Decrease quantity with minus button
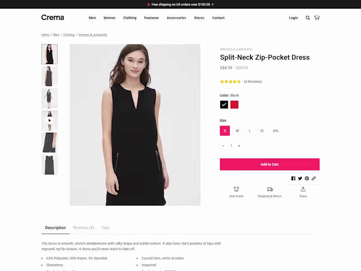361x271 pixels. click(223, 146)
